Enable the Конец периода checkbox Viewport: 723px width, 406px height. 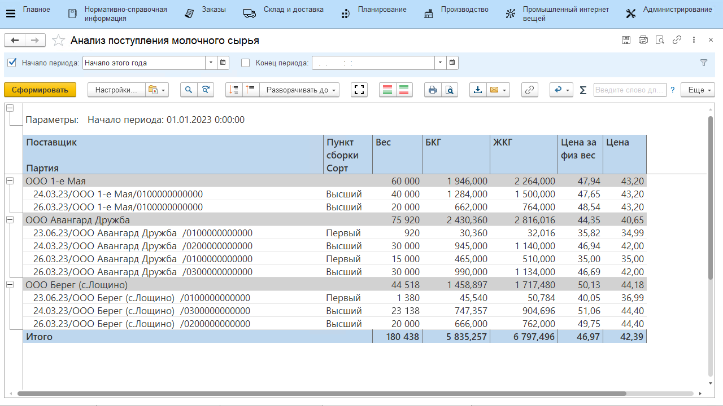[245, 63]
